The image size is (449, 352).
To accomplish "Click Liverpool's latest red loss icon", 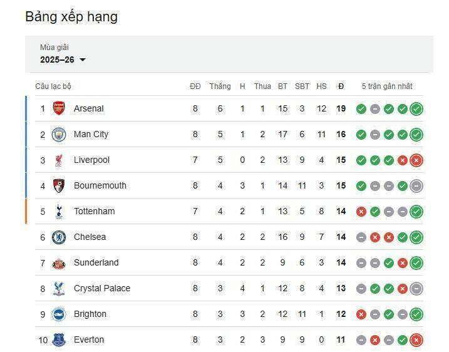I will pos(416,160).
